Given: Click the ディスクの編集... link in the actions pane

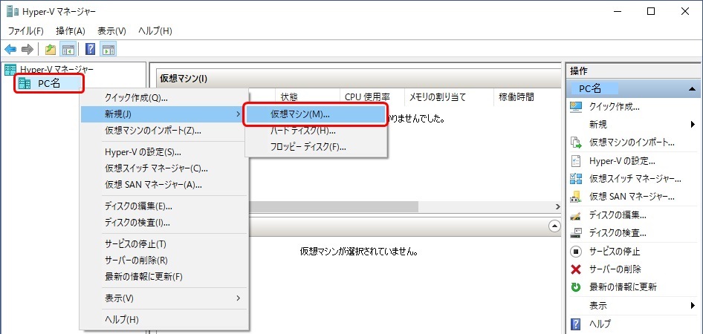Looking at the screenshot, I should tap(618, 215).
